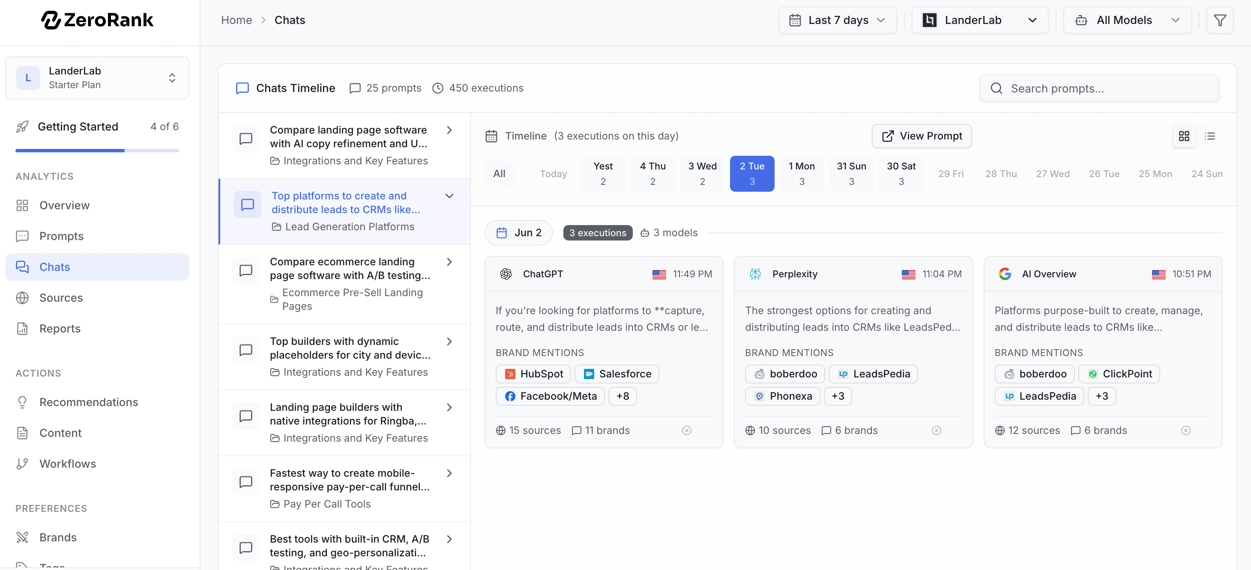Click the 15 sources globe indicator
The width and height of the screenshot is (1251, 570).
tap(528, 430)
